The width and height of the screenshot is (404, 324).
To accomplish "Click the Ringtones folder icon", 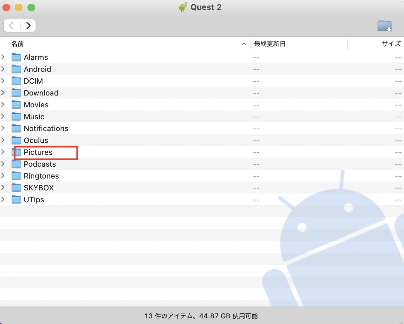I will click(x=16, y=176).
